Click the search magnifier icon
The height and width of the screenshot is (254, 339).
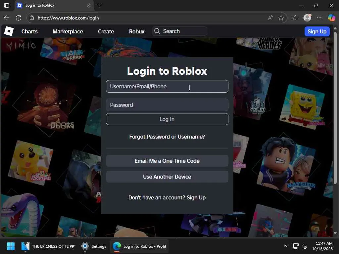pyautogui.click(x=157, y=31)
